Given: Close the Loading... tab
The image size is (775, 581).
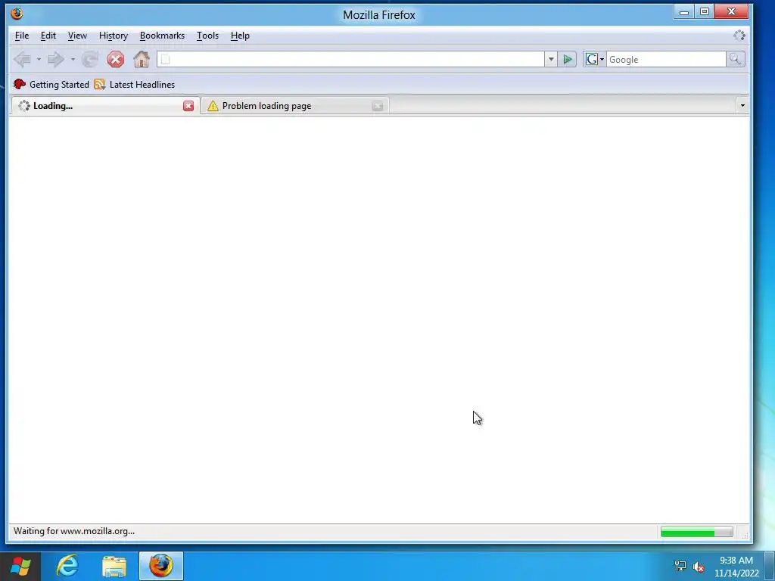Looking at the screenshot, I should 188,106.
